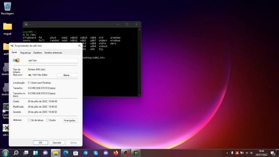Open the round dark taskbar icon beside Firefox
Image resolution: width=279 pixels, height=157 pixels.
pyautogui.click(x=126, y=153)
